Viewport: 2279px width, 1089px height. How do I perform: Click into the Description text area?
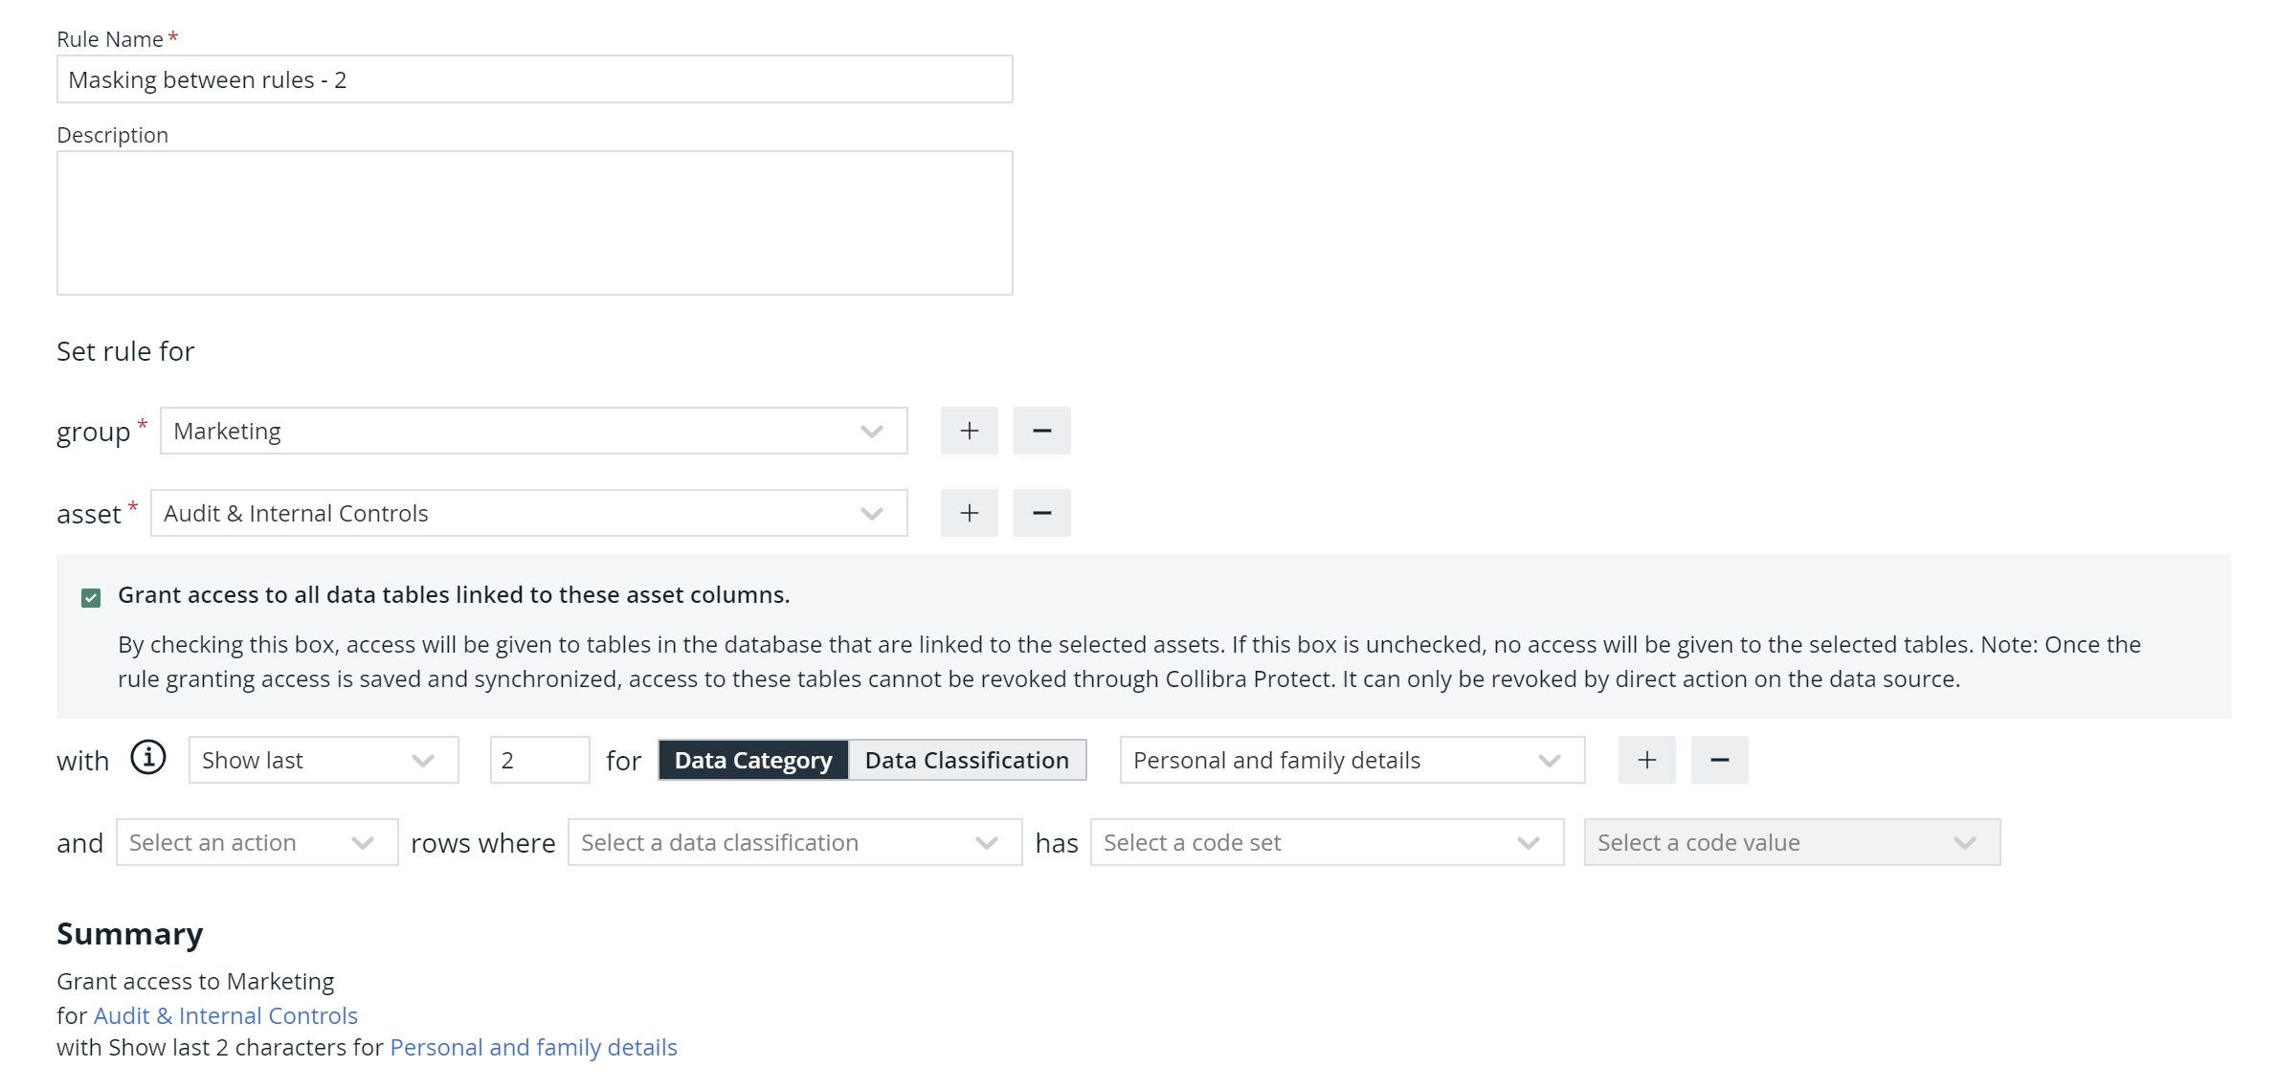[534, 223]
